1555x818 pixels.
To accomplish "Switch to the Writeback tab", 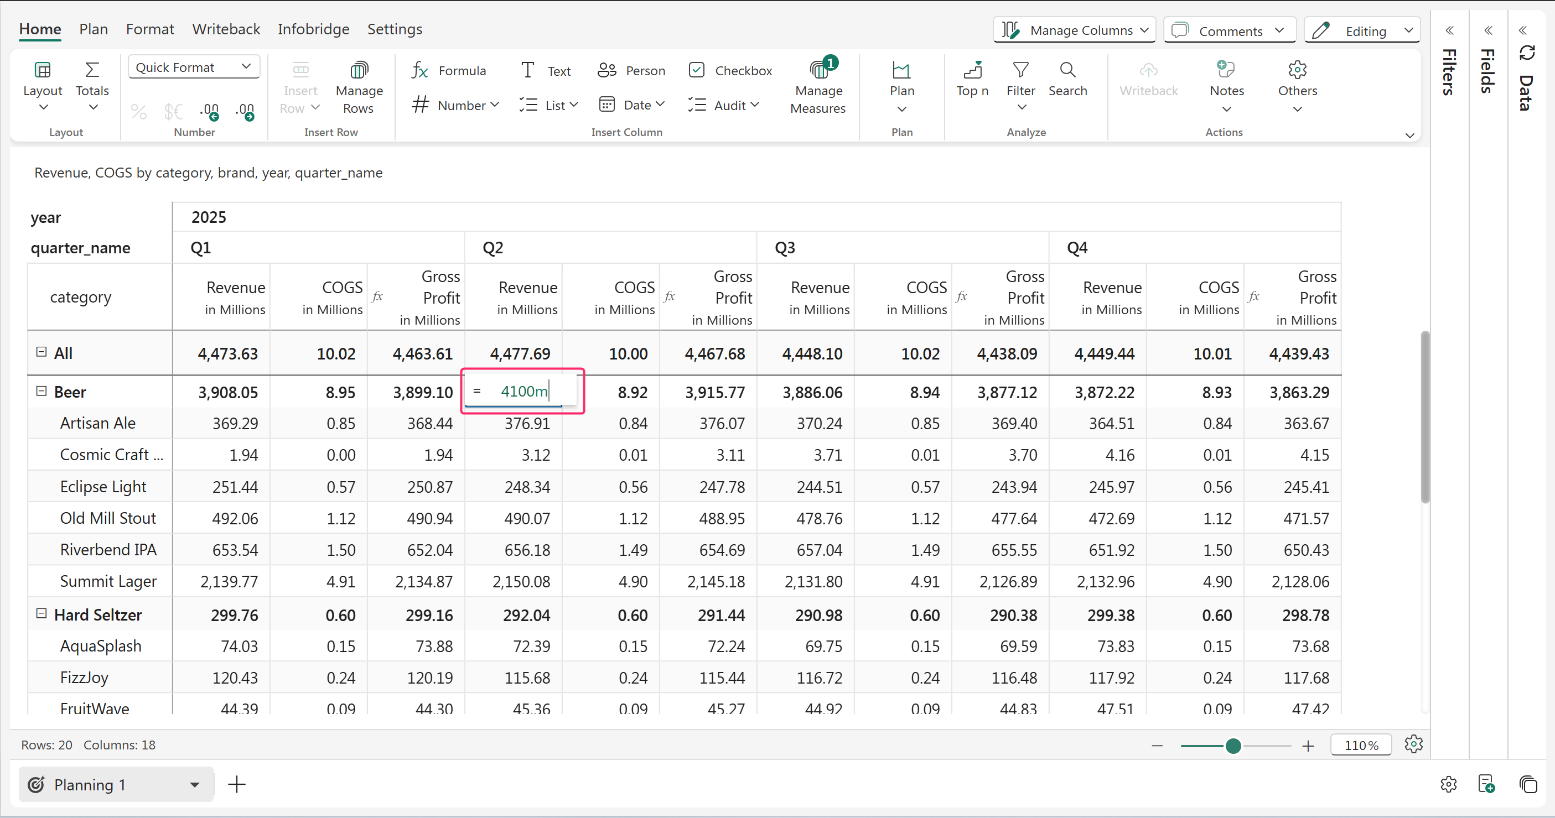I will click(226, 29).
